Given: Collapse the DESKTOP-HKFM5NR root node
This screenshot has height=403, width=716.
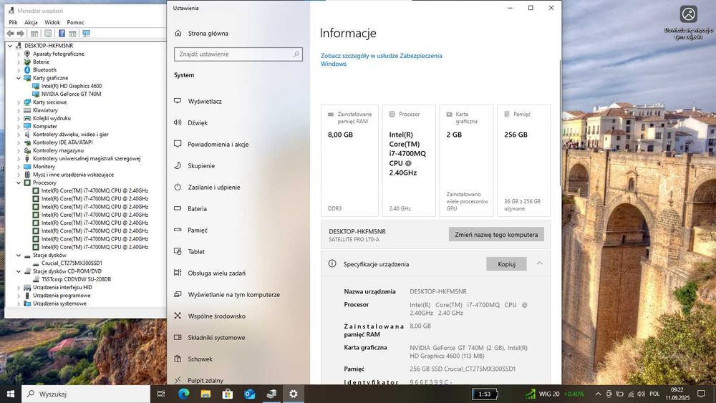Looking at the screenshot, I should tap(10, 46).
